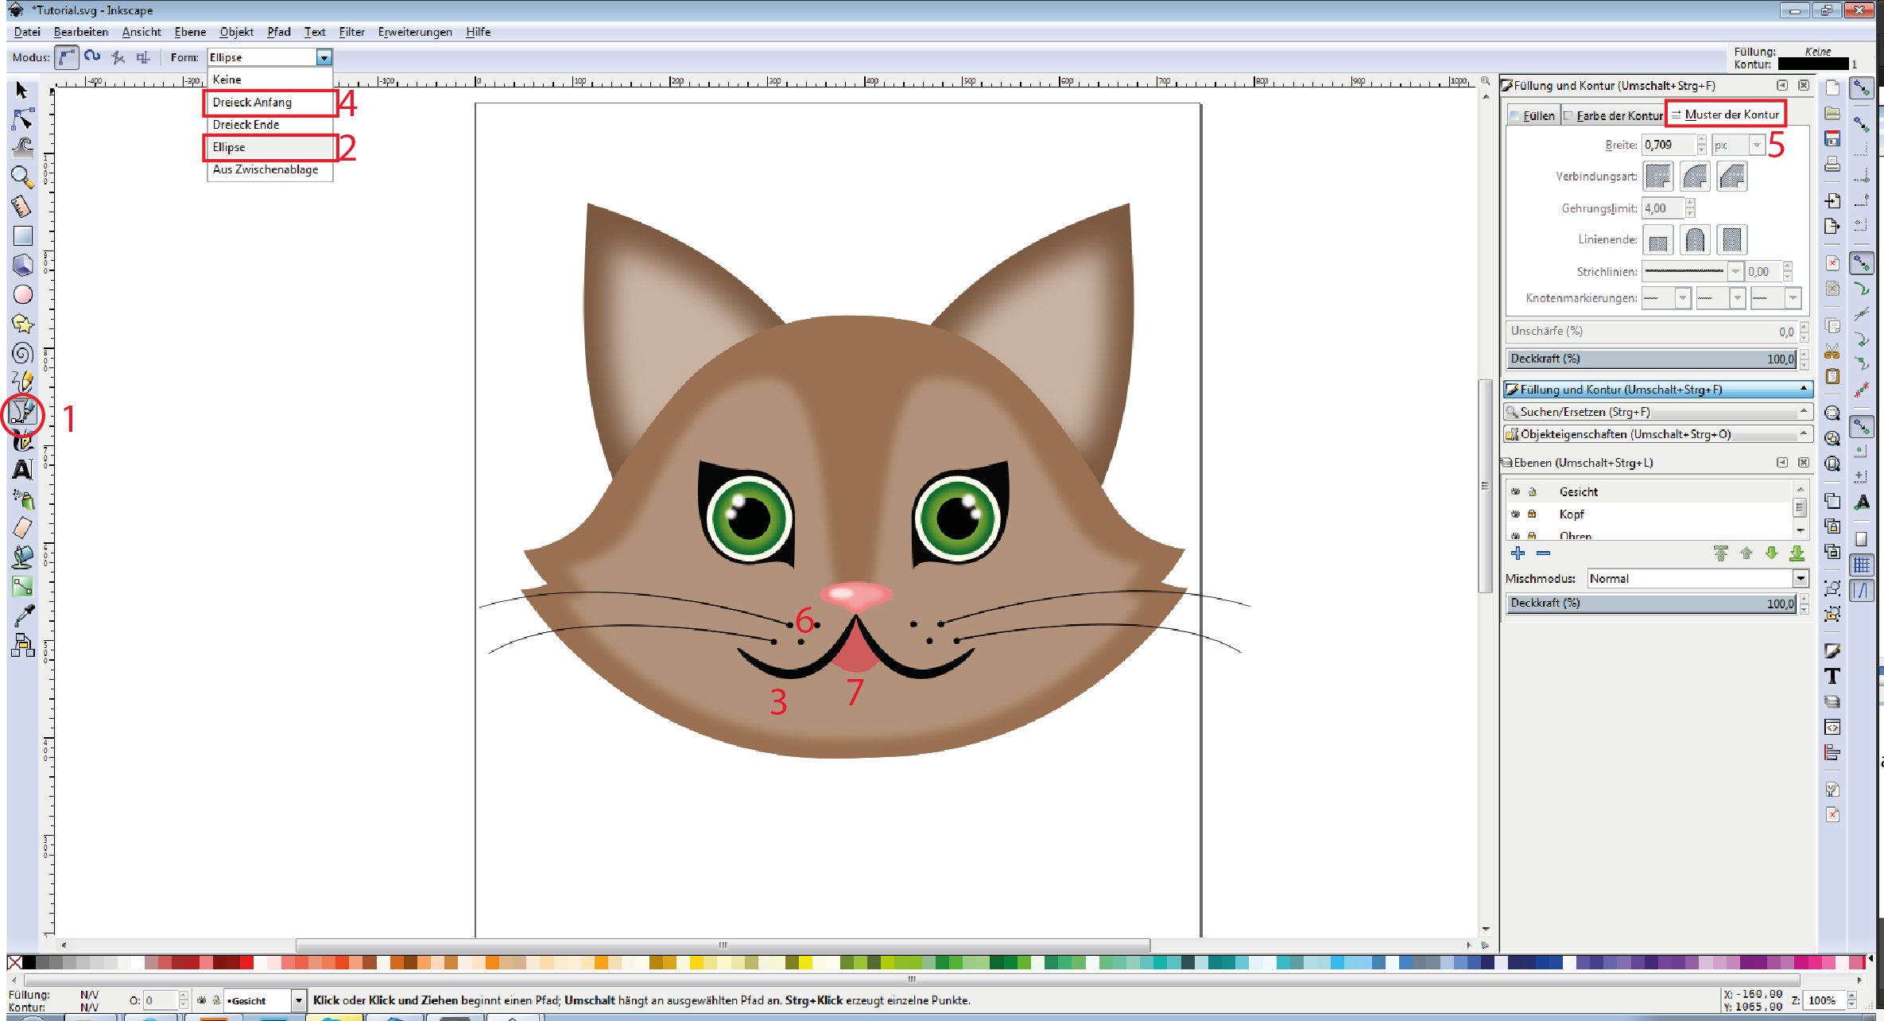The image size is (1884, 1021).
Task: Pick the Star and polygon tool
Action: (22, 324)
